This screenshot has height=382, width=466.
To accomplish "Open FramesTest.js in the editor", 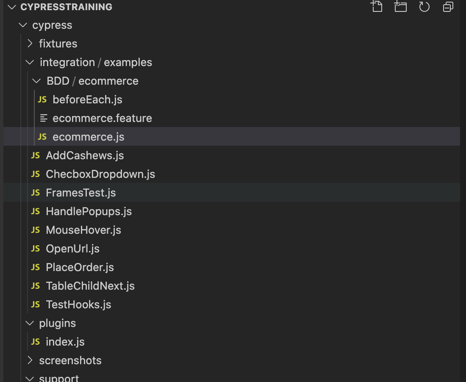I will 80,192.
